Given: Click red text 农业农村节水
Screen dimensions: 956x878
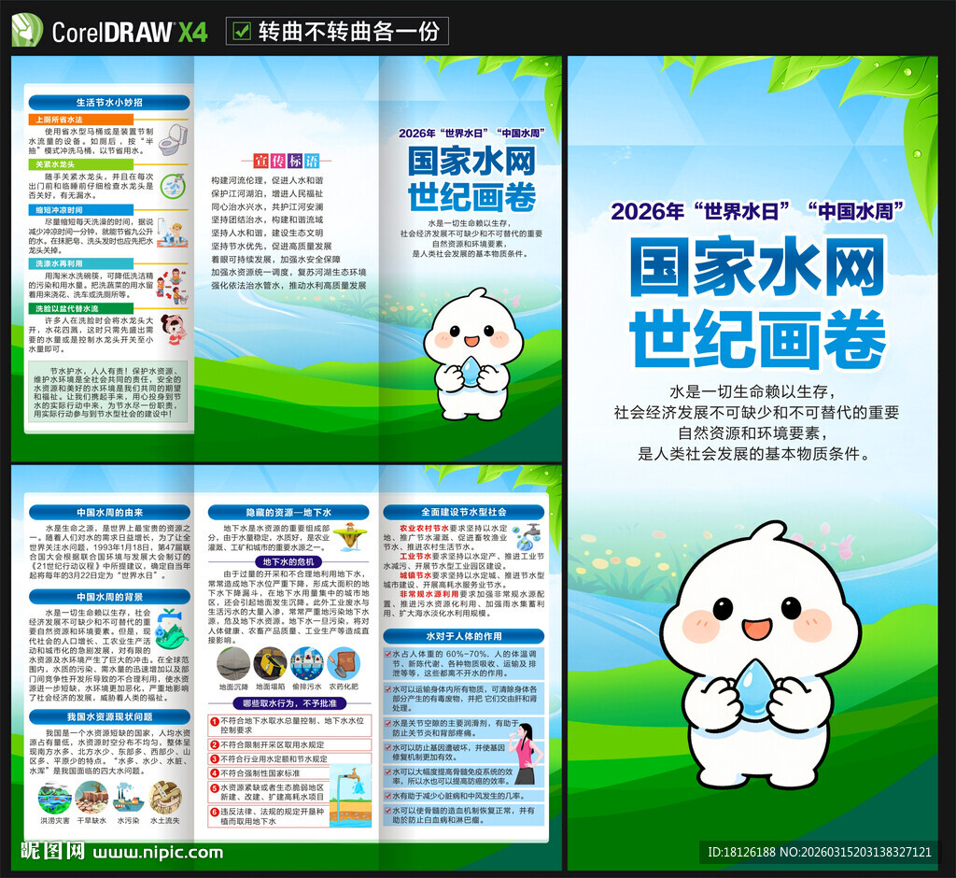Looking at the screenshot, I should (x=424, y=528).
